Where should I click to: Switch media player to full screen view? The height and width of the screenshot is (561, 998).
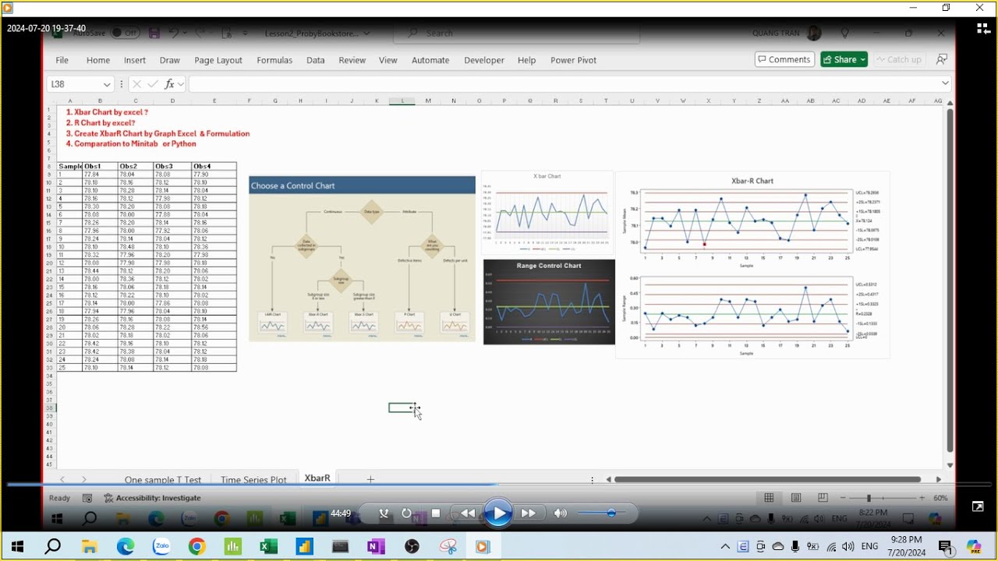[x=978, y=506]
